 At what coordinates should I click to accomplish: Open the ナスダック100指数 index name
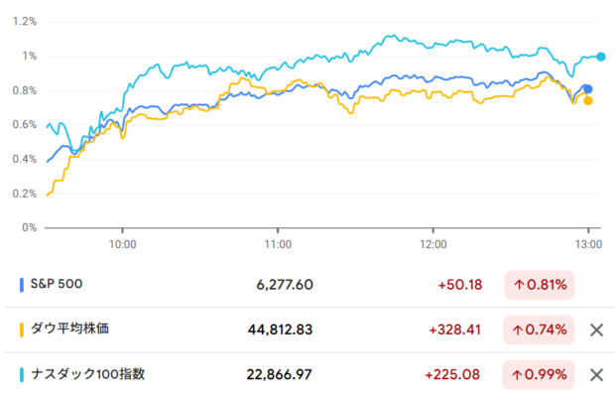(88, 374)
